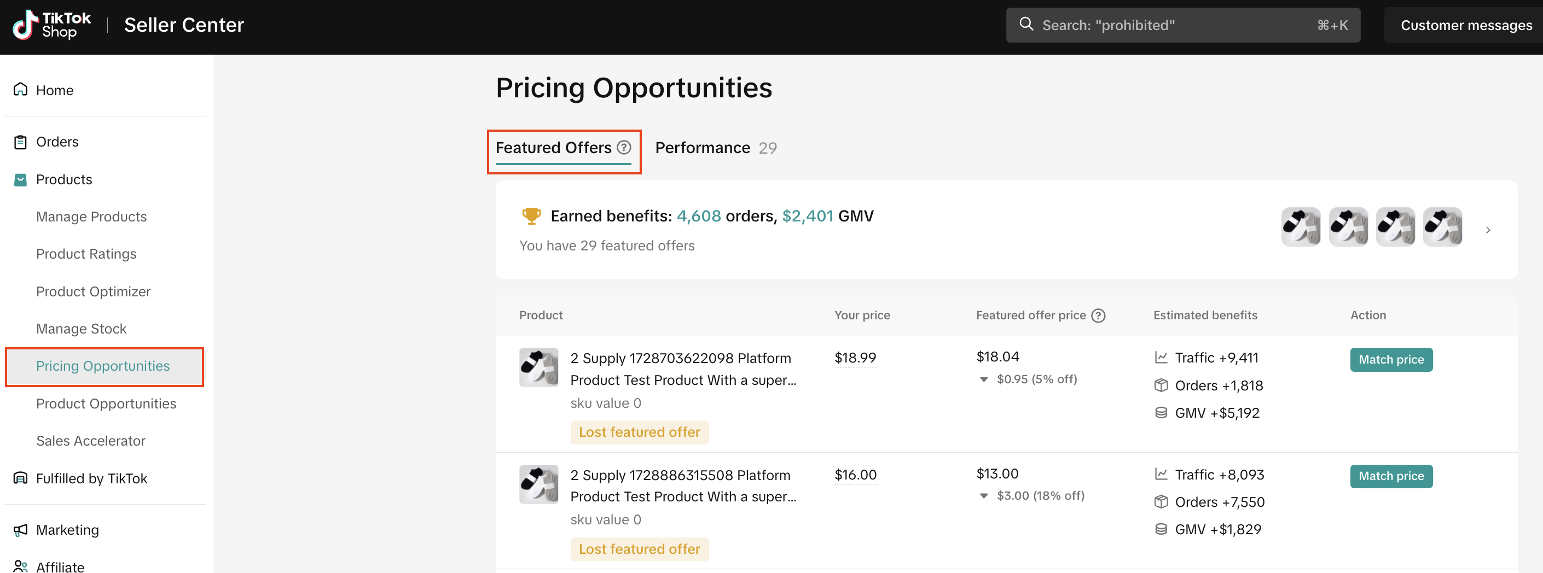Match price for the $18.99 product
This screenshot has height=573, width=1543.
click(x=1390, y=359)
